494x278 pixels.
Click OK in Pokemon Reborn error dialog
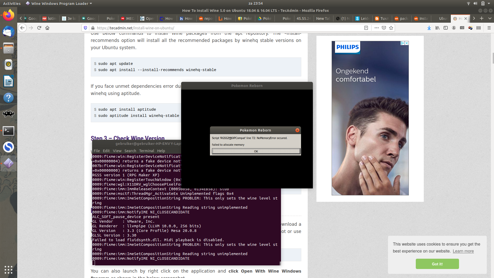coord(256,151)
